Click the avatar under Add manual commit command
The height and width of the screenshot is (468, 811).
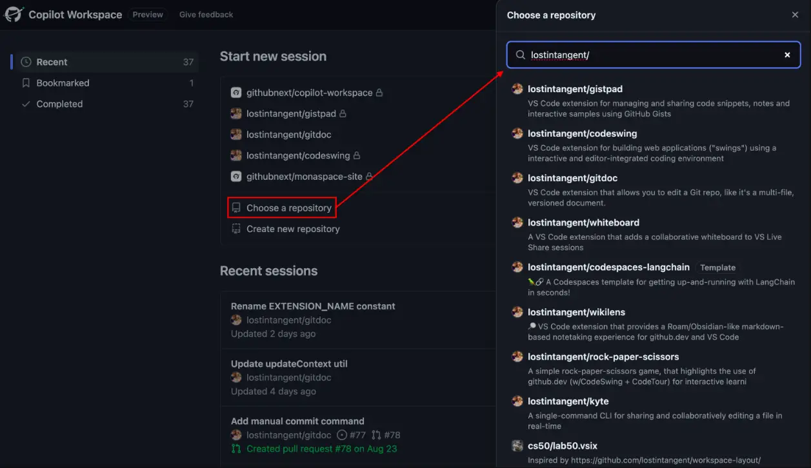[236, 435]
